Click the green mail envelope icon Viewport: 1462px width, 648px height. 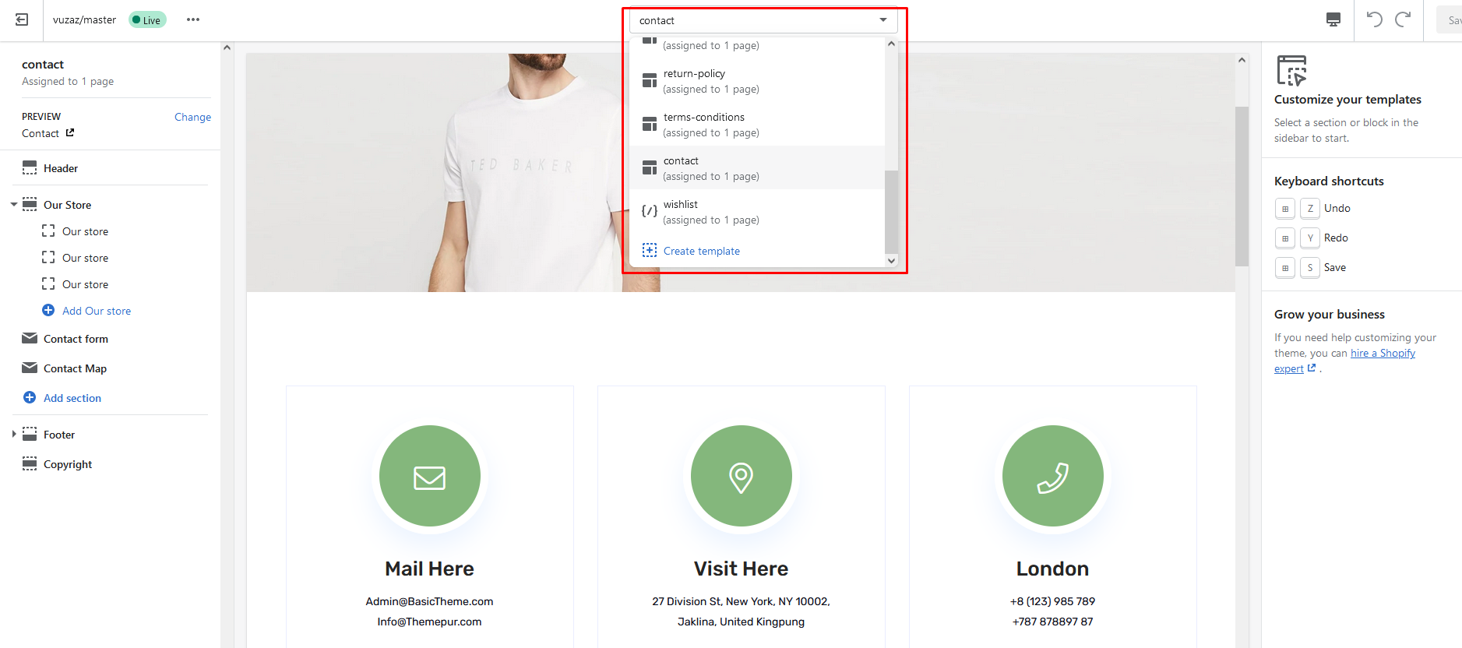[x=429, y=476]
